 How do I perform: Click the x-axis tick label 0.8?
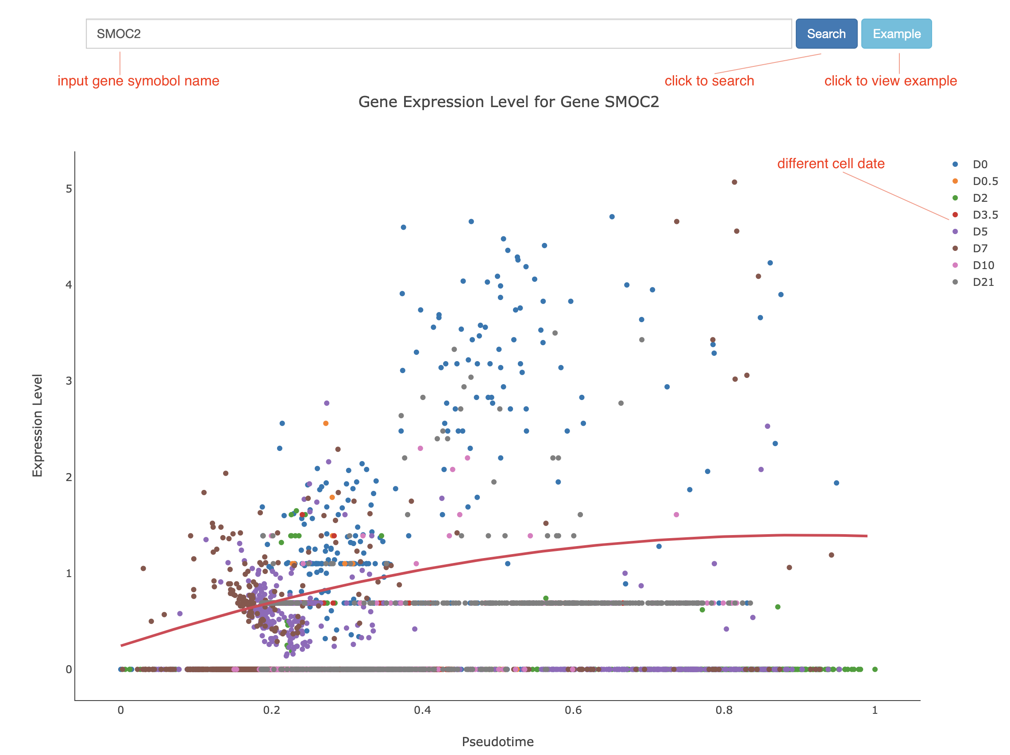click(x=724, y=710)
